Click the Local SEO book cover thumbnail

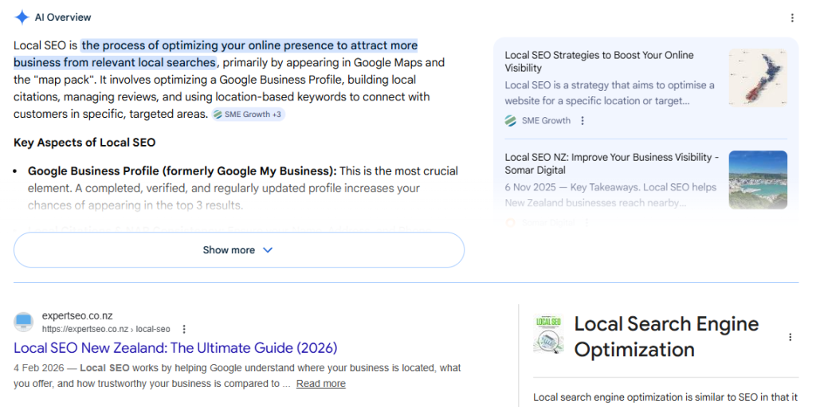pos(548,335)
